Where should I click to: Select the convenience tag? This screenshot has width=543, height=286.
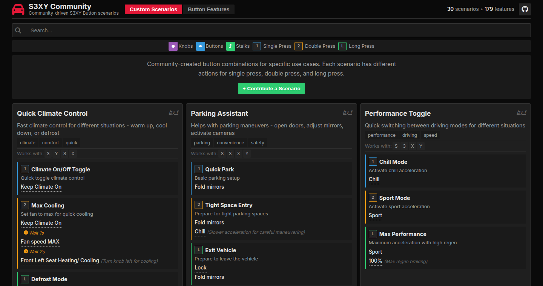point(230,143)
